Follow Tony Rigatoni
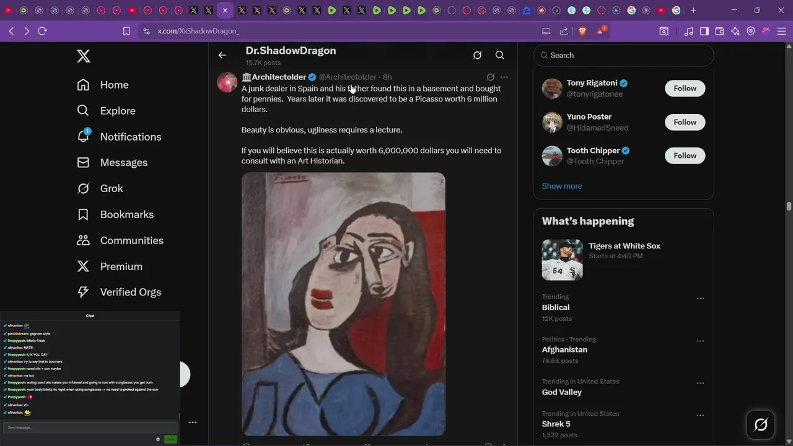The height and width of the screenshot is (446, 793). pyautogui.click(x=685, y=89)
